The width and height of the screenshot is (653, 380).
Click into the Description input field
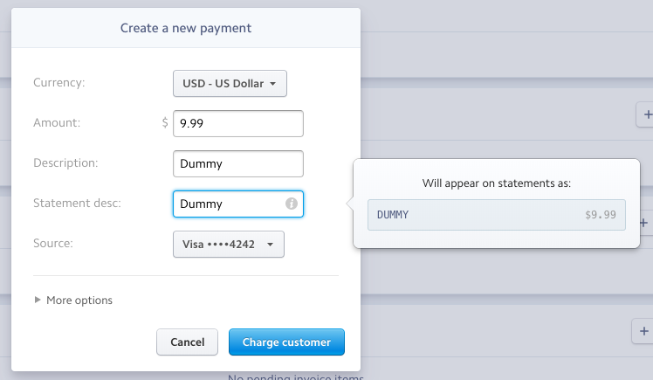coord(238,163)
